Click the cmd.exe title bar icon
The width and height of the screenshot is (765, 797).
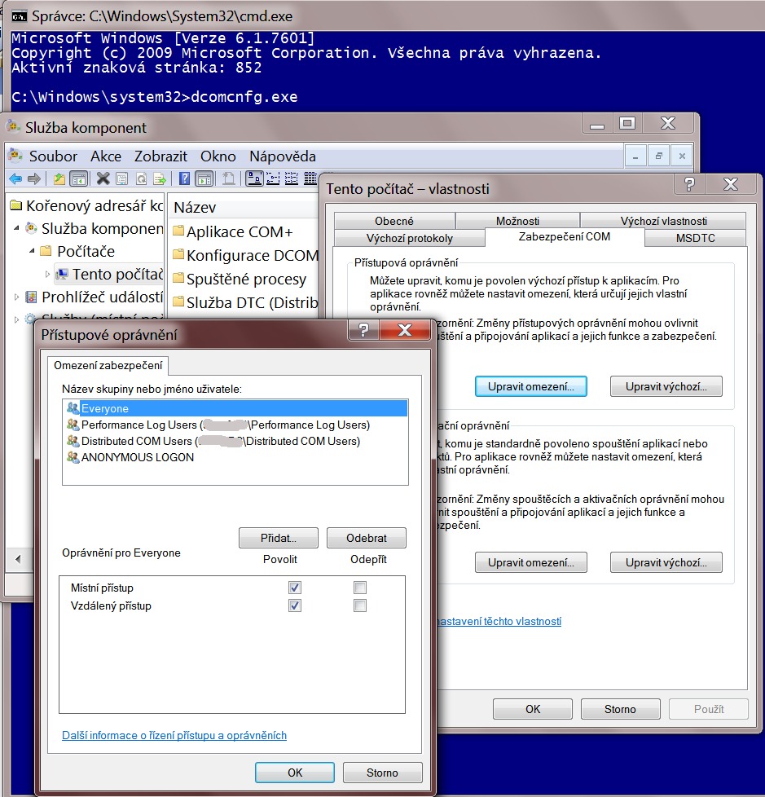point(20,16)
